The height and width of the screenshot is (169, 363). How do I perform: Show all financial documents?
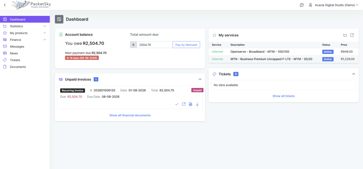(130, 115)
